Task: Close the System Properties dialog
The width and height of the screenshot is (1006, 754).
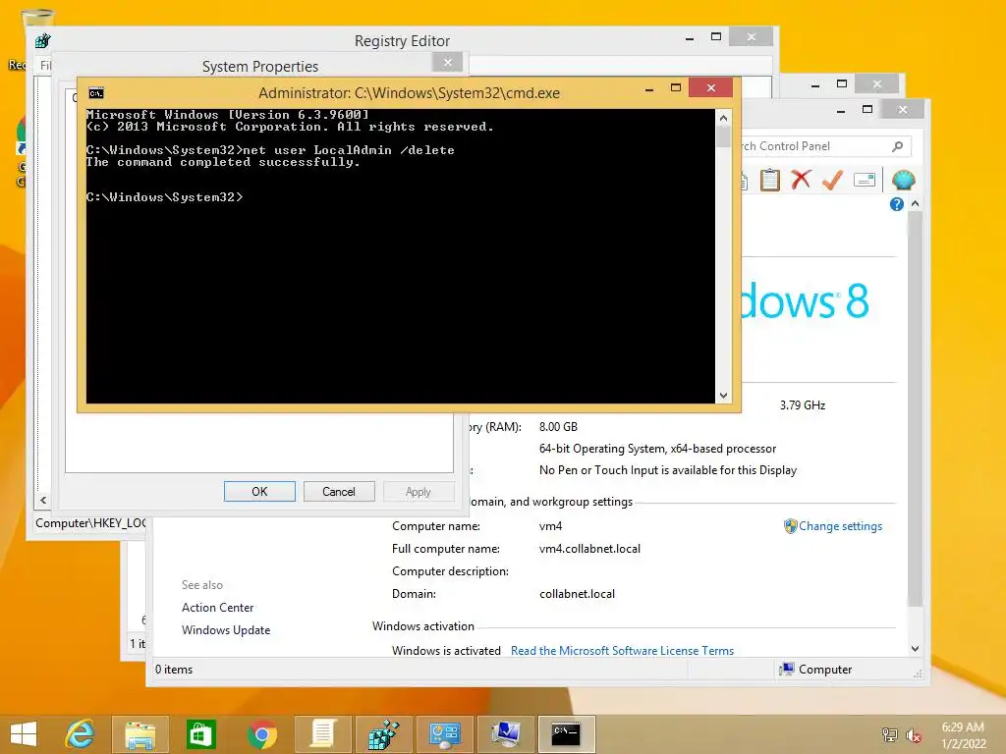Action: tap(448, 62)
